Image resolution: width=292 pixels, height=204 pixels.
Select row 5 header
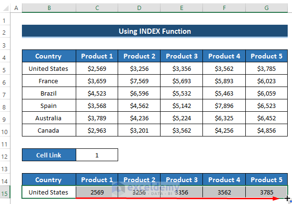[6, 68]
